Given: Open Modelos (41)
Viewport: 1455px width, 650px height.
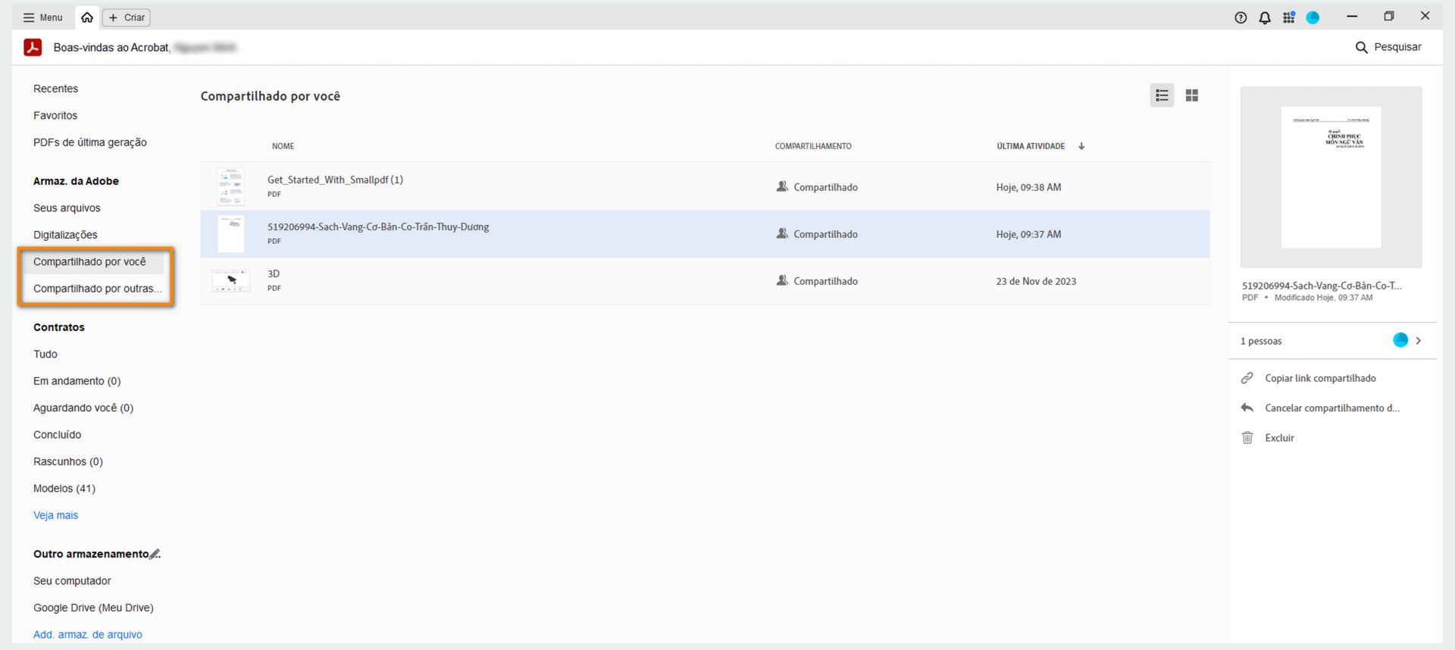Looking at the screenshot, I should (x=64, y=489).
